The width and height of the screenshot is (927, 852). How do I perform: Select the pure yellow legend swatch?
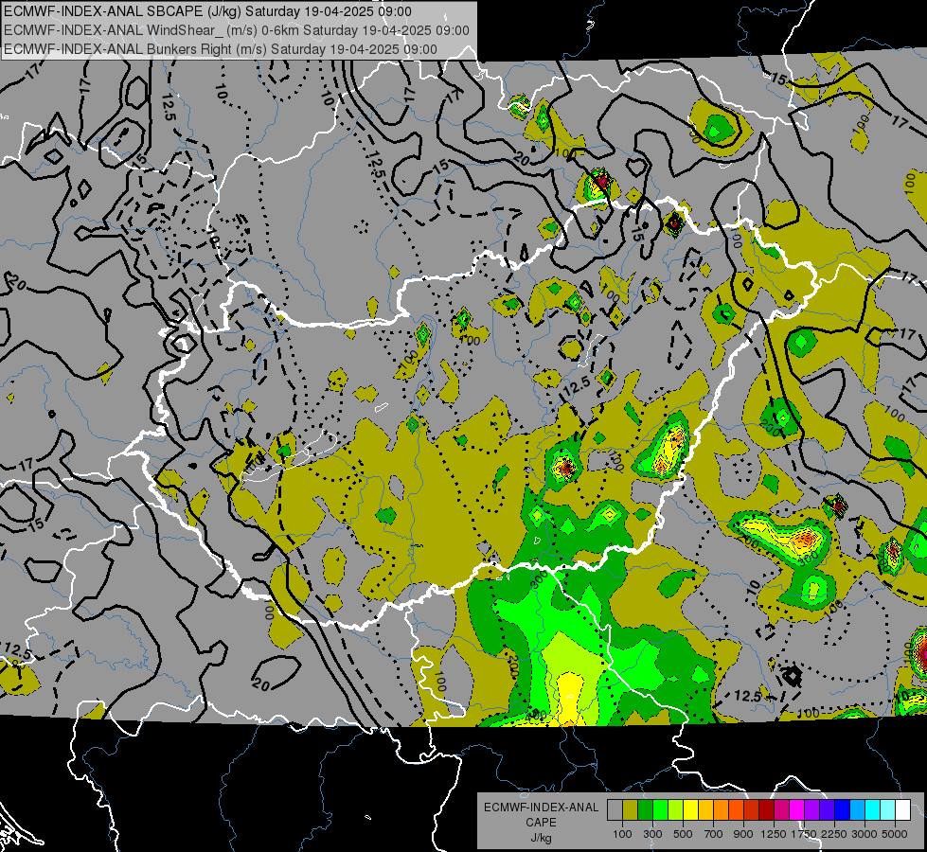tap(690, 809)
